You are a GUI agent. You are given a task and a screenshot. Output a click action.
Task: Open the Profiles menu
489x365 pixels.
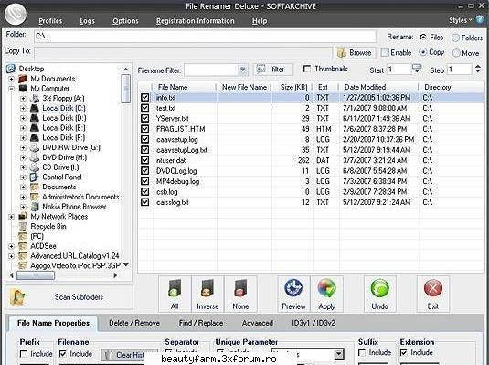(50, 21)
